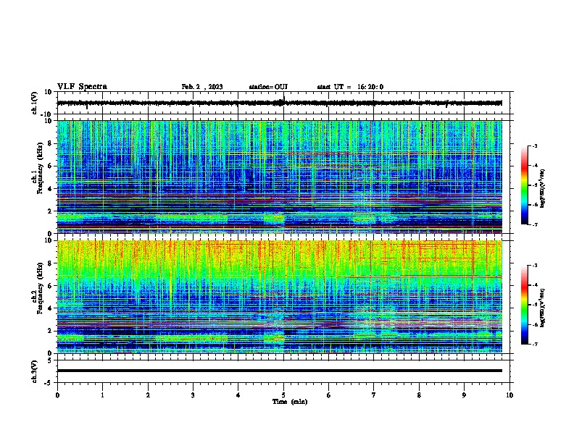This screenshot has width=574, height=443.
Task: Click the ch.1 spectrogram plot
Action: (280, 177)
